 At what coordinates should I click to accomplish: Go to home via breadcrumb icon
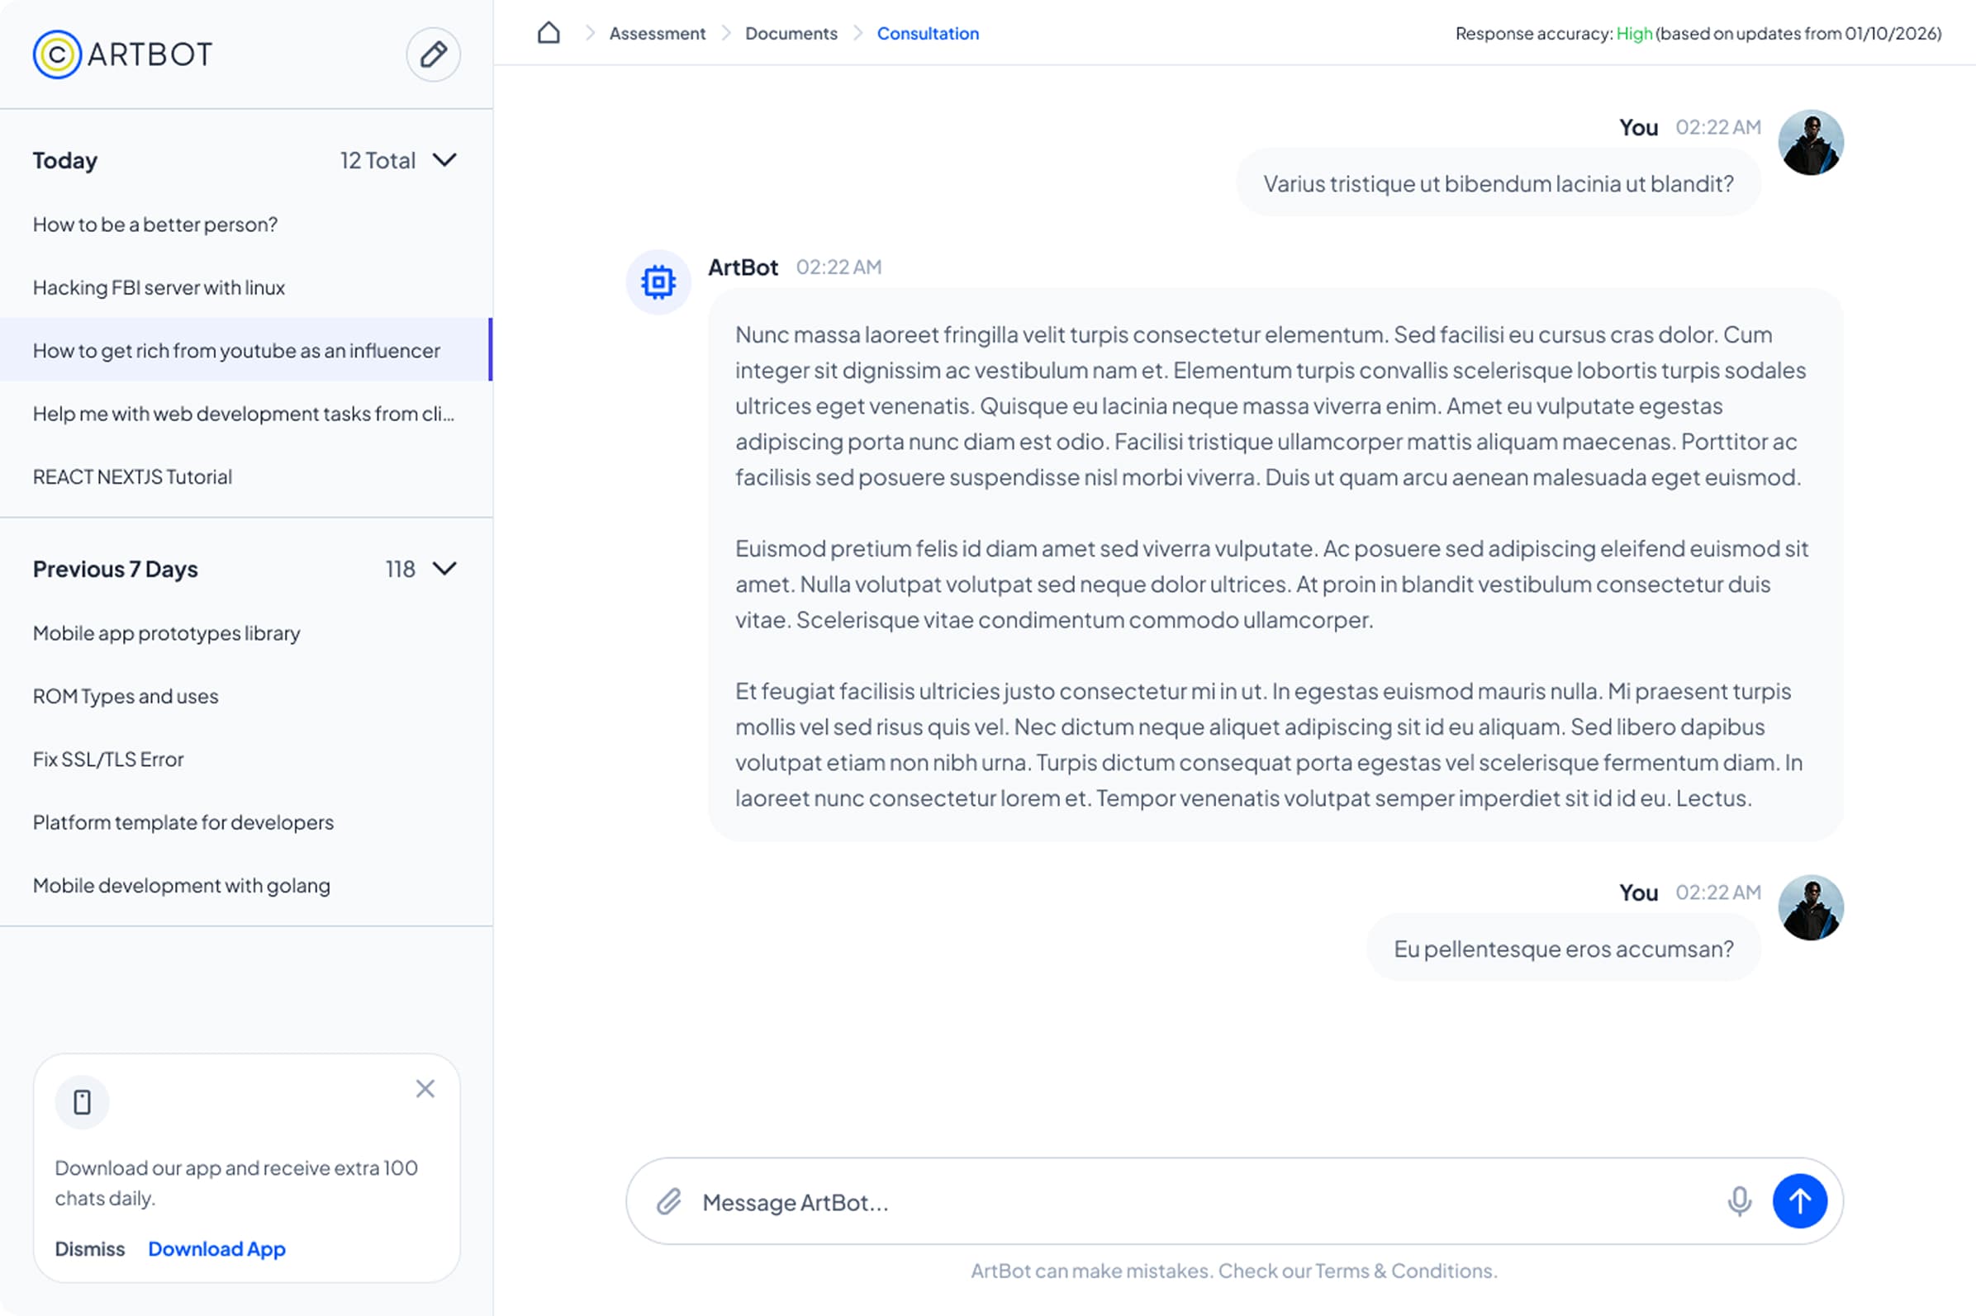point(549,33)
